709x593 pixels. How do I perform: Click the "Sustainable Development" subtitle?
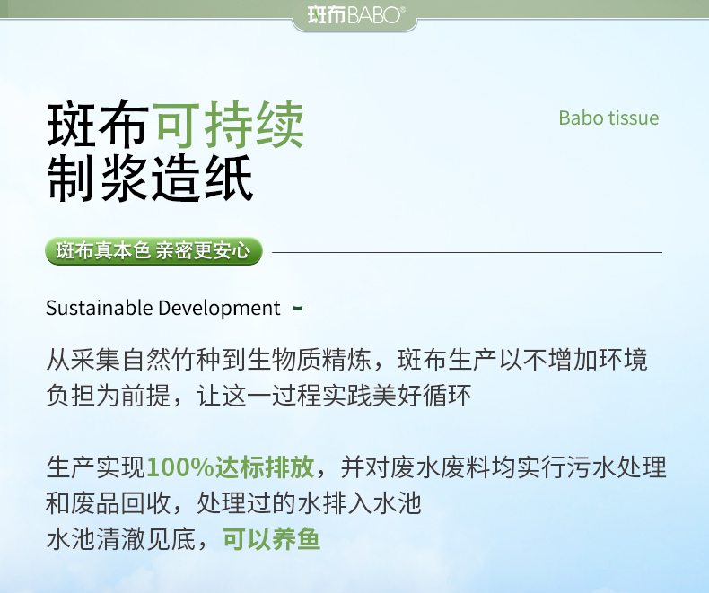(x=163, y=309)
